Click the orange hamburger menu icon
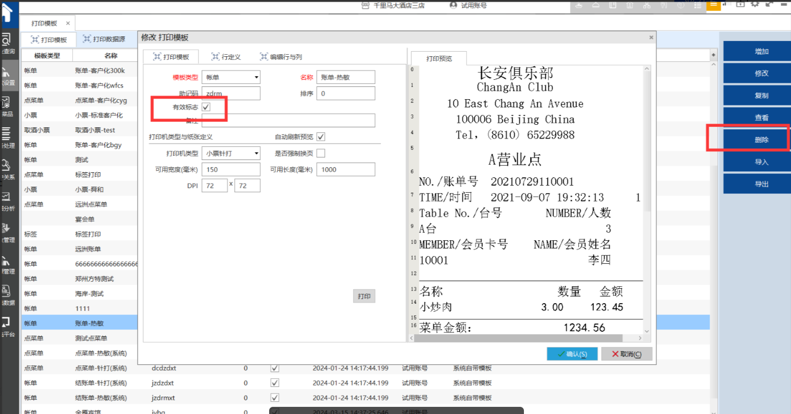Image resolution: width=791 pixels, height=414 pixels. tap(713, 5)
